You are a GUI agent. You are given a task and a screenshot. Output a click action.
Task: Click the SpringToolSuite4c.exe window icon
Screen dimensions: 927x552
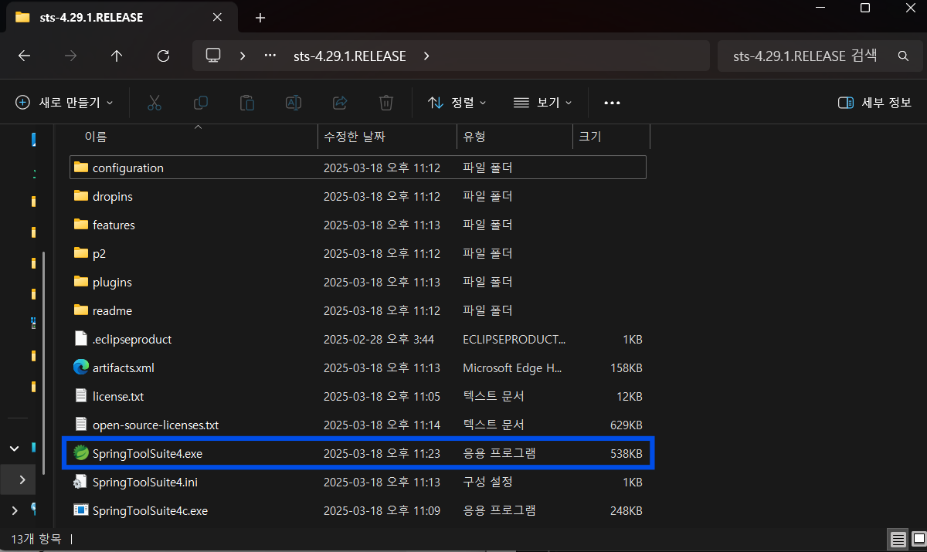pos(81,510)
